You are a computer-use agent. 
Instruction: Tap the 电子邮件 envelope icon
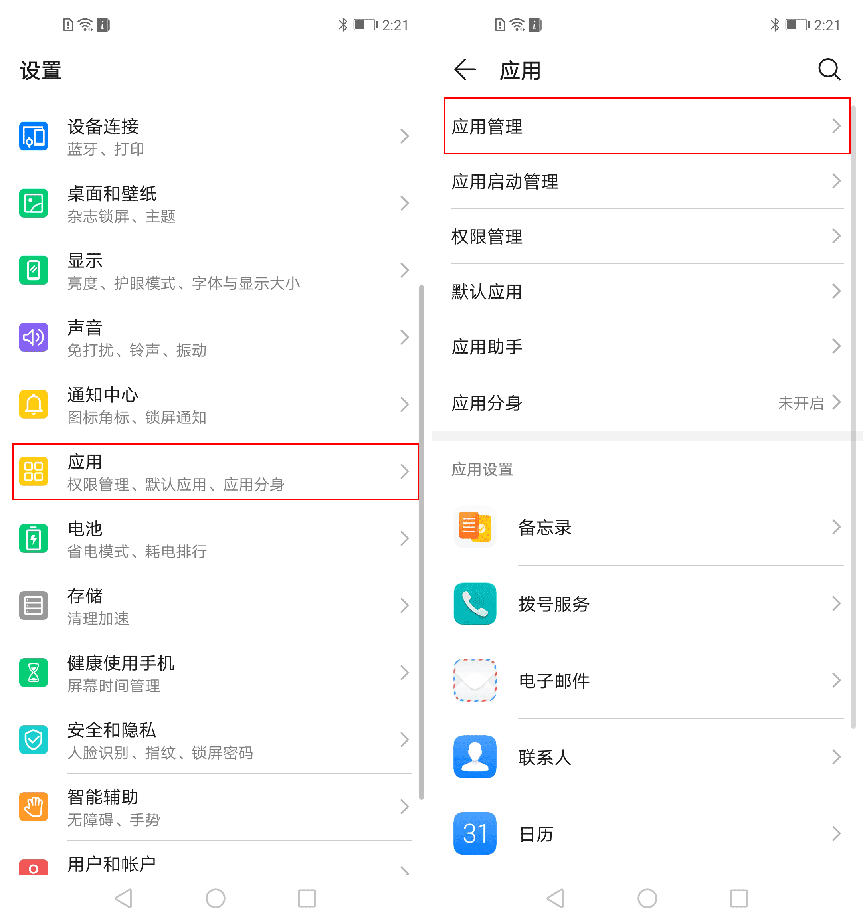[x=474, y=680]
